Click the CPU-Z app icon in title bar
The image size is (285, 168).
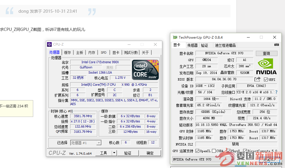coord(49,44)
